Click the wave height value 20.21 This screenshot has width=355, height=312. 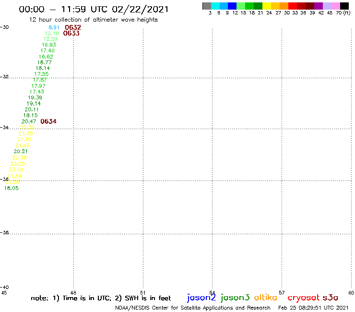(x=21, y=151)
